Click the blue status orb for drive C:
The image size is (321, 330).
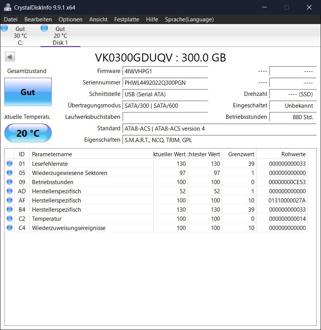[x=5, y=28]
